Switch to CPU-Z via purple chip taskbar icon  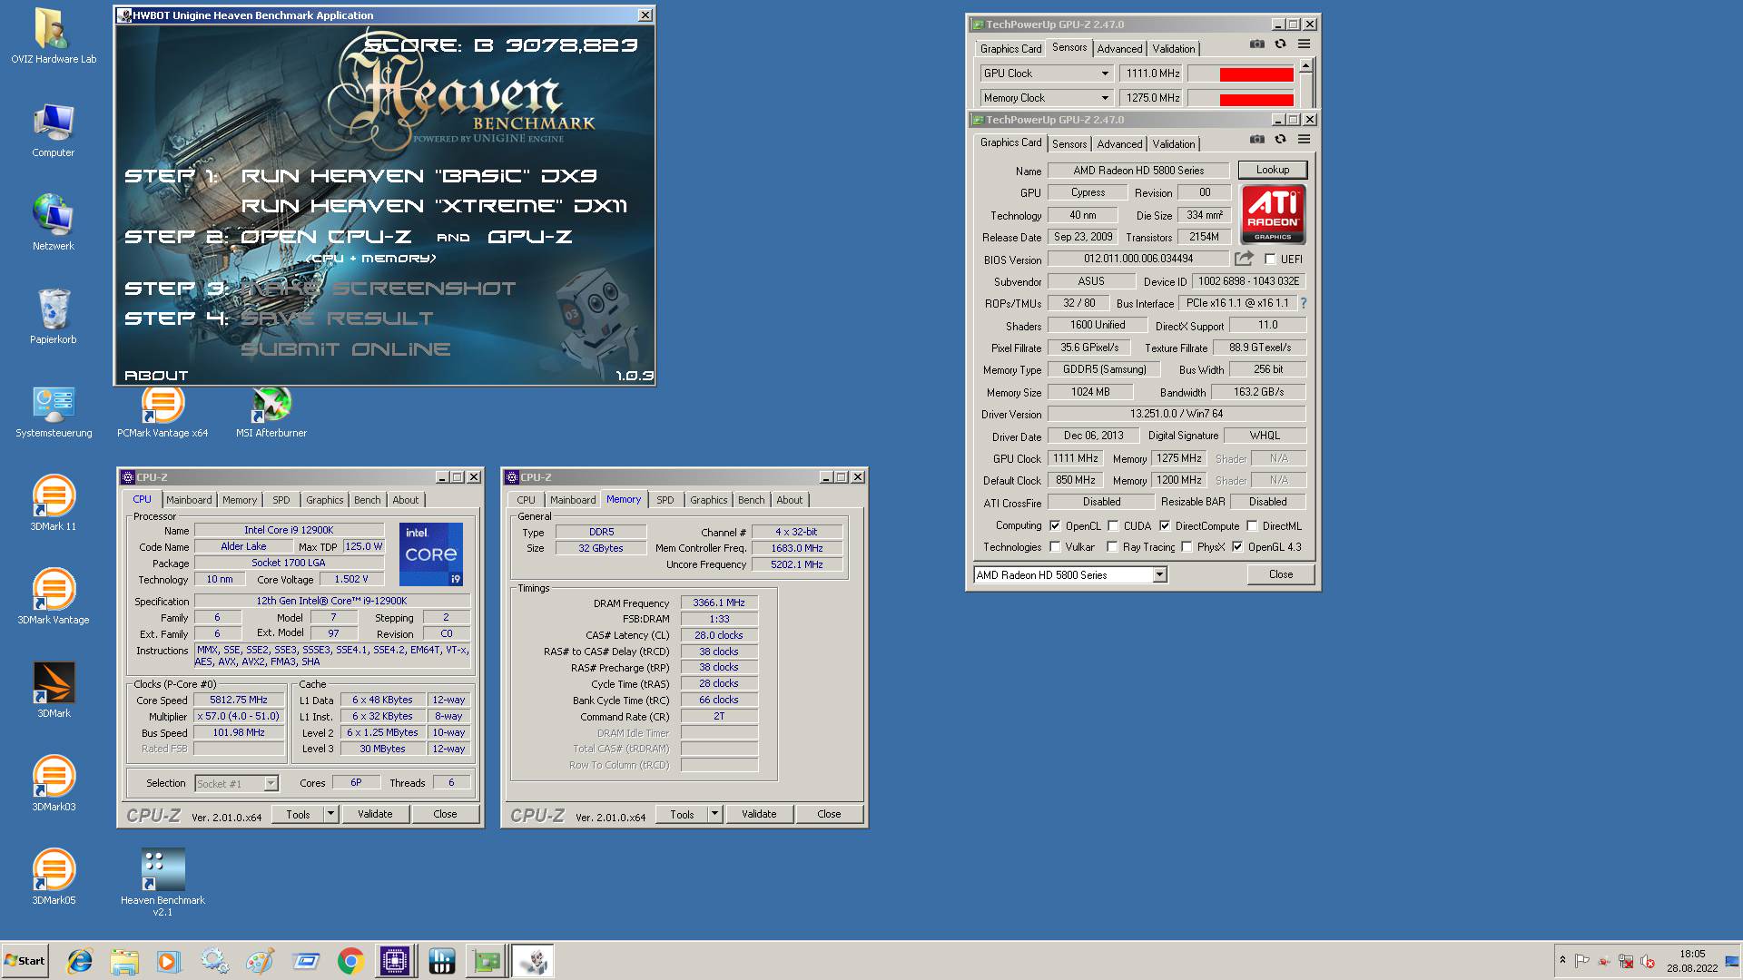pyautogui.click(x=395, y=961)
